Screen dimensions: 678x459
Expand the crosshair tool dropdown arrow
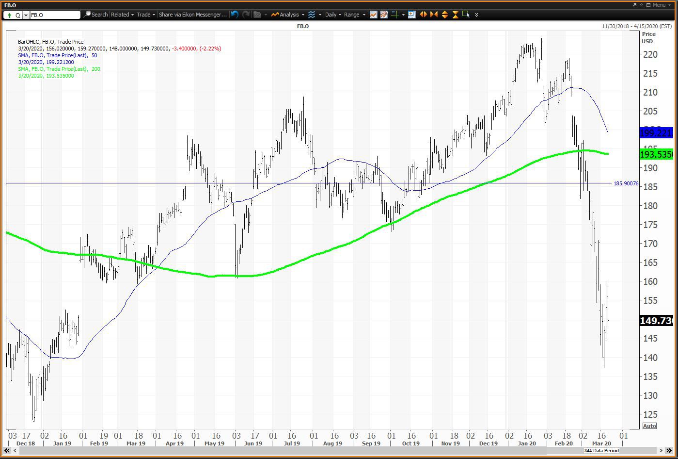(x=403, y=15)
